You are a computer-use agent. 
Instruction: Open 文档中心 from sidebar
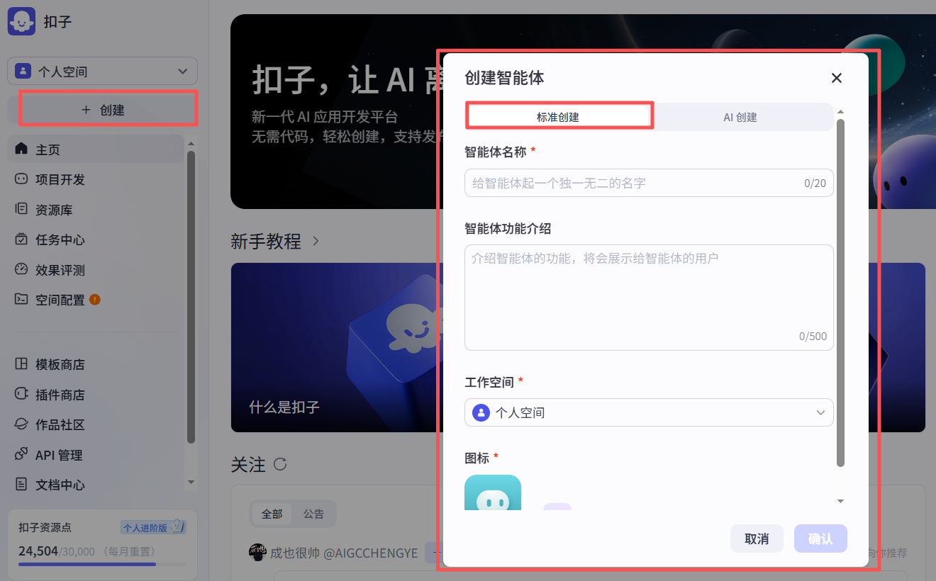[x=95, y=485]
